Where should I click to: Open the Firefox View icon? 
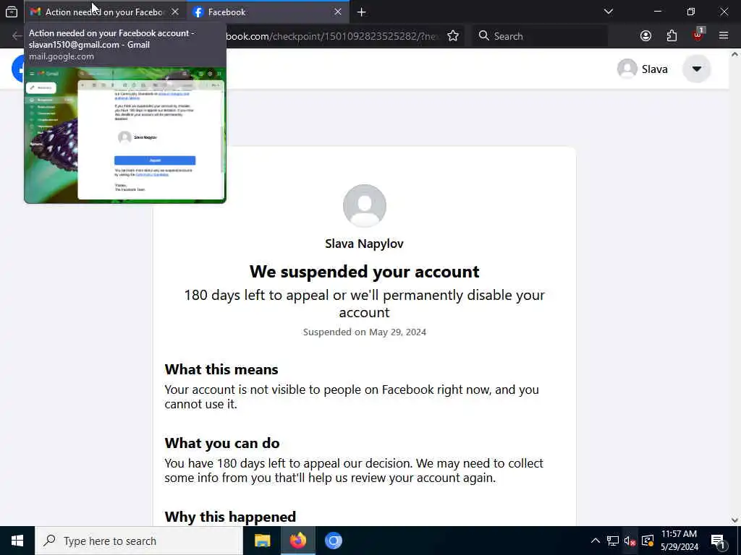[12, 12]
